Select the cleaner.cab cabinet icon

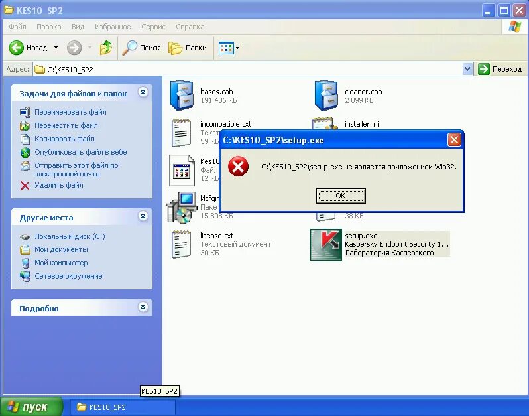coord(326,96)
